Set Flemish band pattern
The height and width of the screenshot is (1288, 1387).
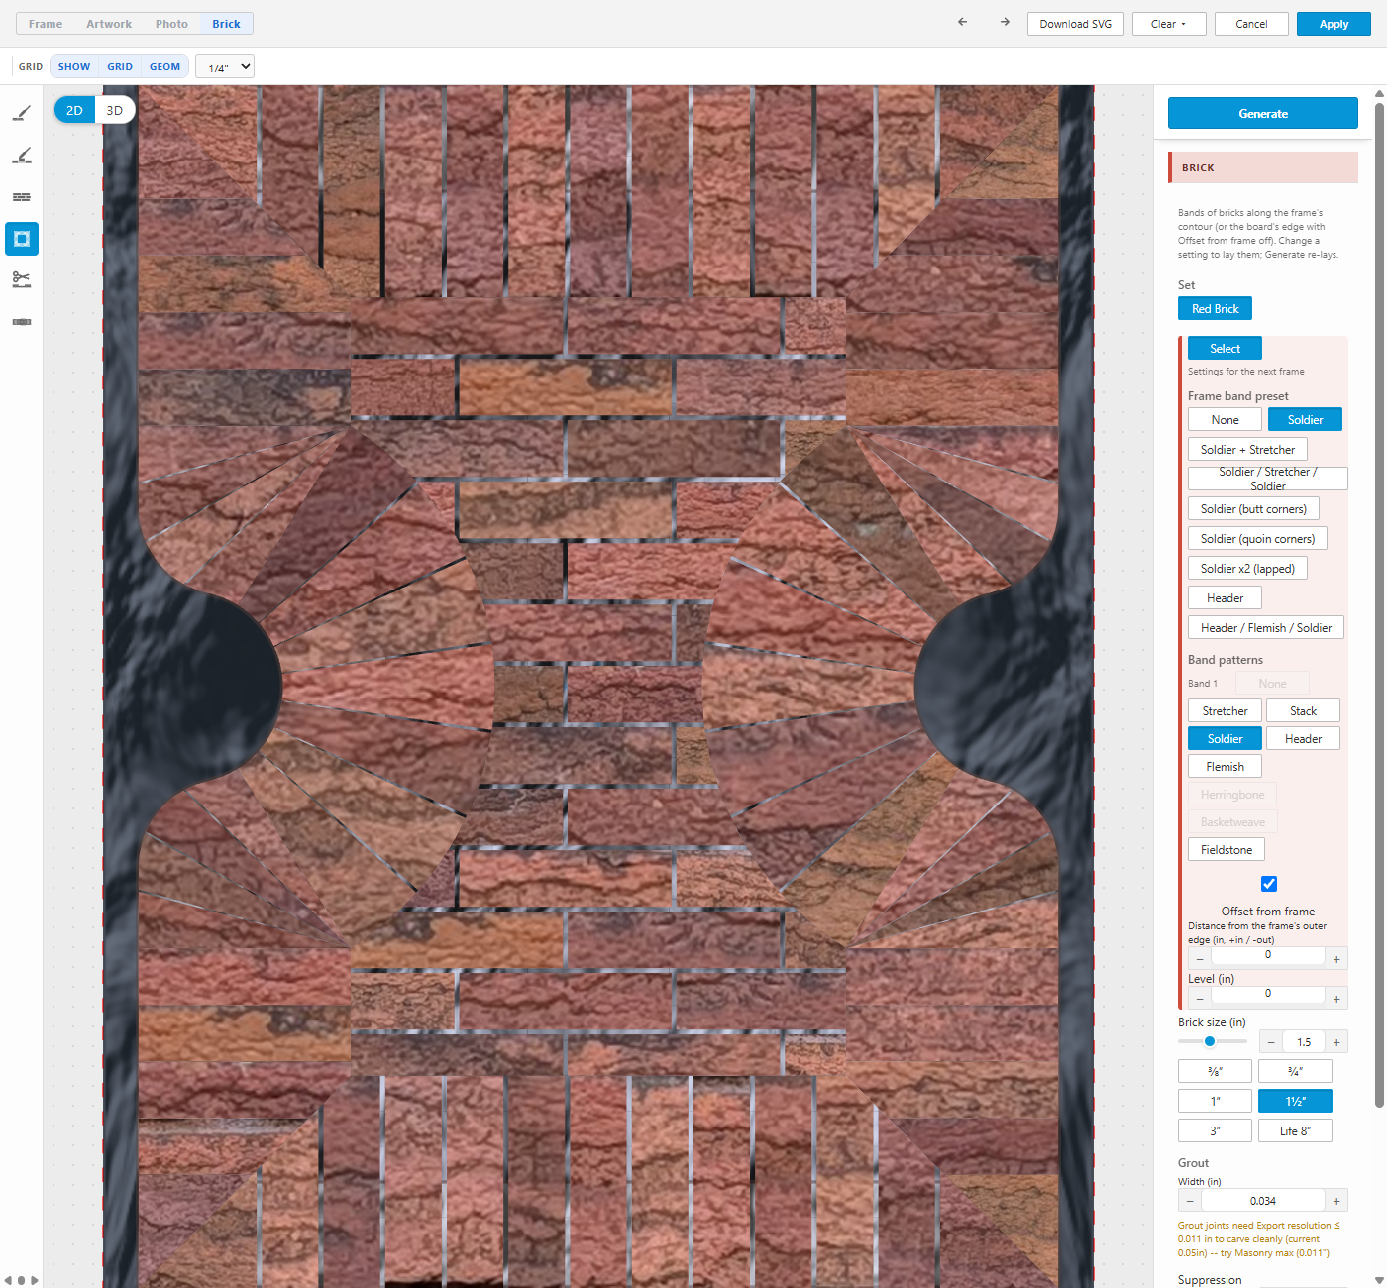(x=1225, y=767)
